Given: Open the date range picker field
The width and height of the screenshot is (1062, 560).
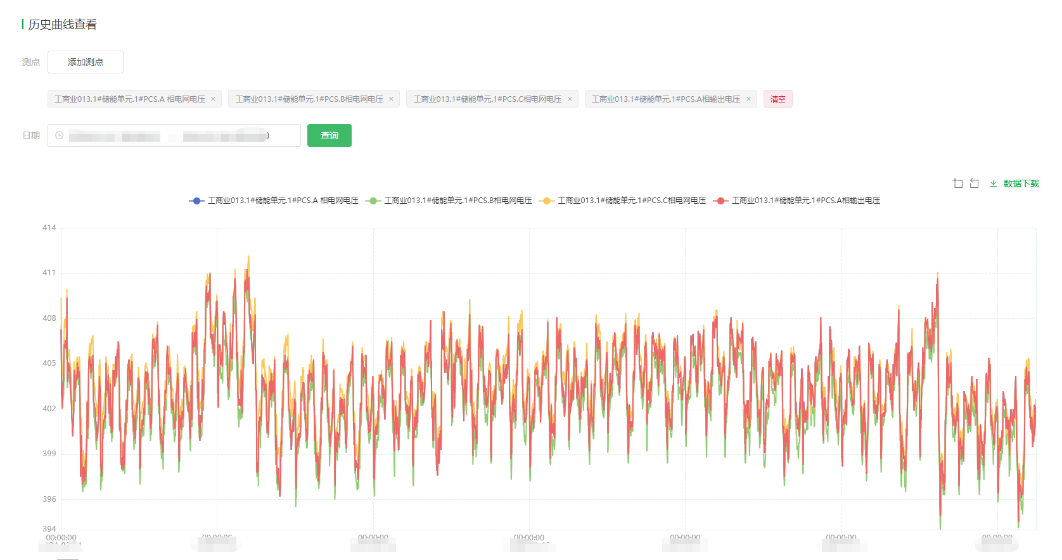Looking at the screenshot, I should [174, 135].
